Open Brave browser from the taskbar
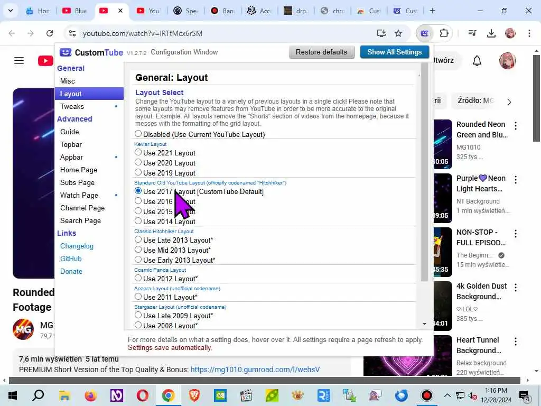541x406 pixels. tap(194, 395)
